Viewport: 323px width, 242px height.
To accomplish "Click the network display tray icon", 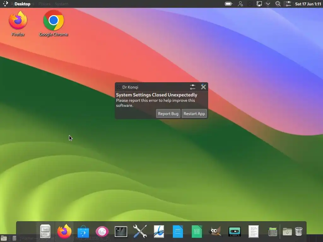I will pyautogui.click(x=259, y=4).
